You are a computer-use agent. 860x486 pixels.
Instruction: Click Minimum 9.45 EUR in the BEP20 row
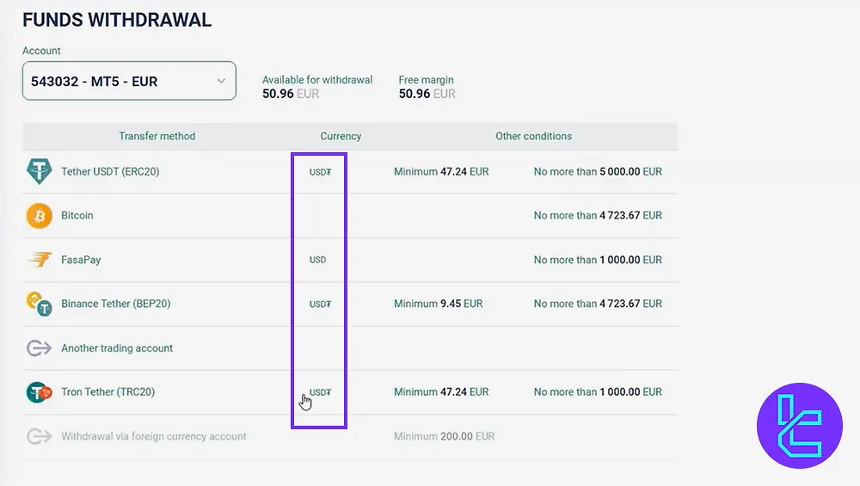coord(439,304)
